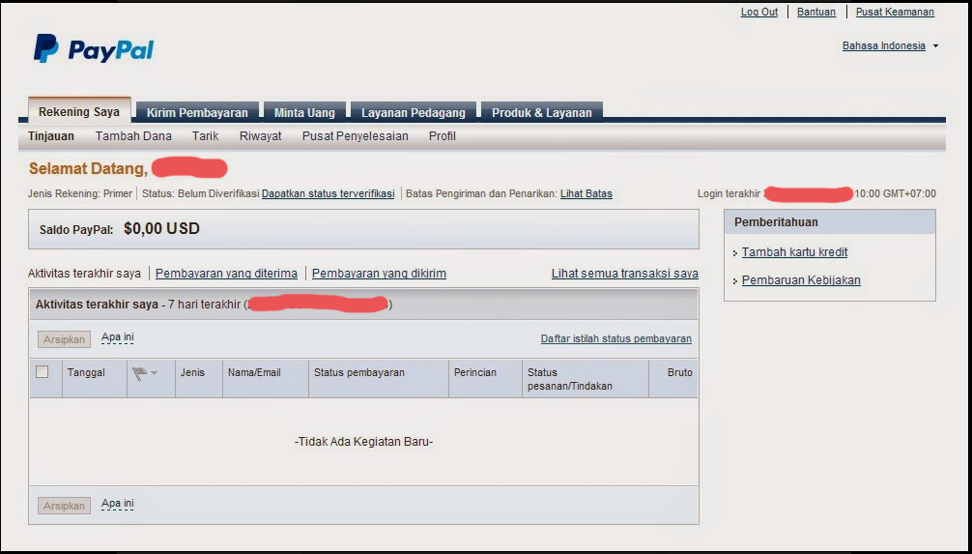Image resolution: width=972 pixels, height=554 pixels.
Task: Click the Arsipkan button below the table
Action: pos(64,506)
